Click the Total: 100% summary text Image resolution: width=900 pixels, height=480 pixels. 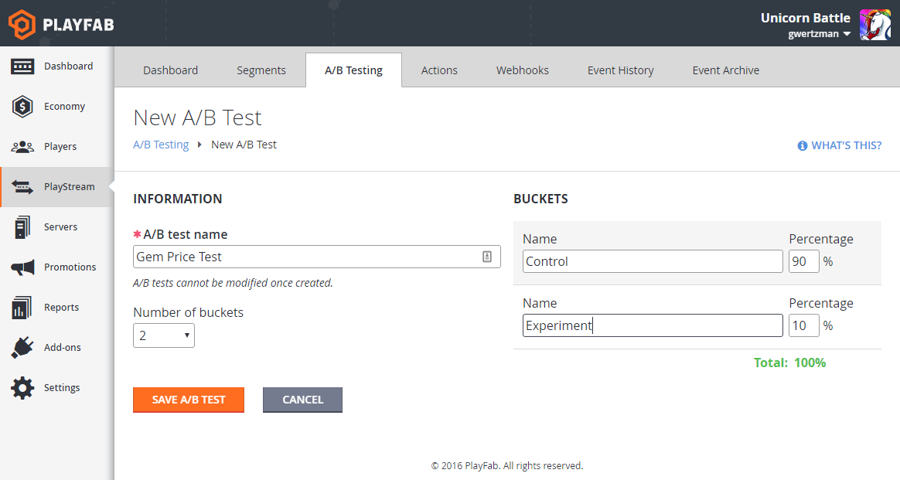point(789,363)
